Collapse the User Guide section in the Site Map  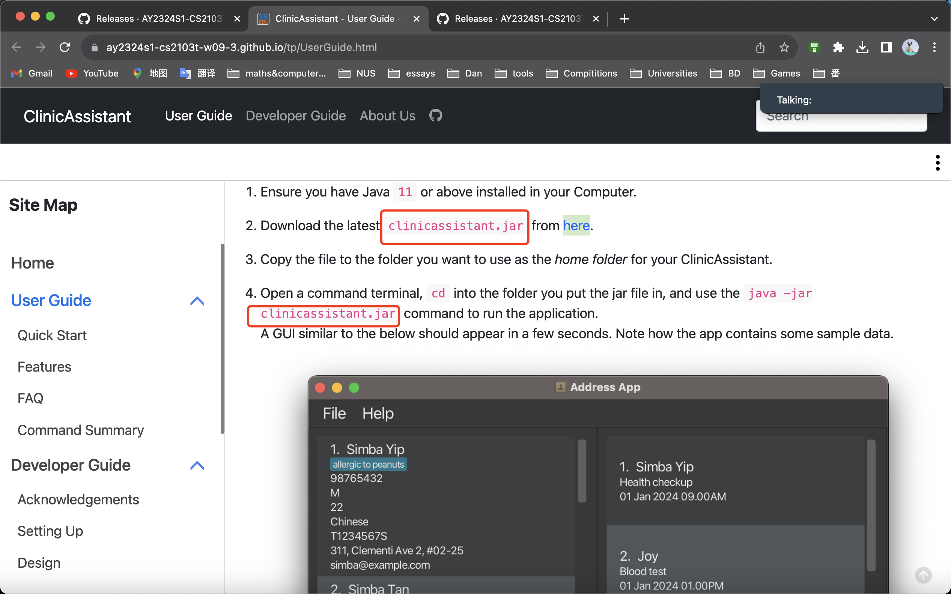197,301
